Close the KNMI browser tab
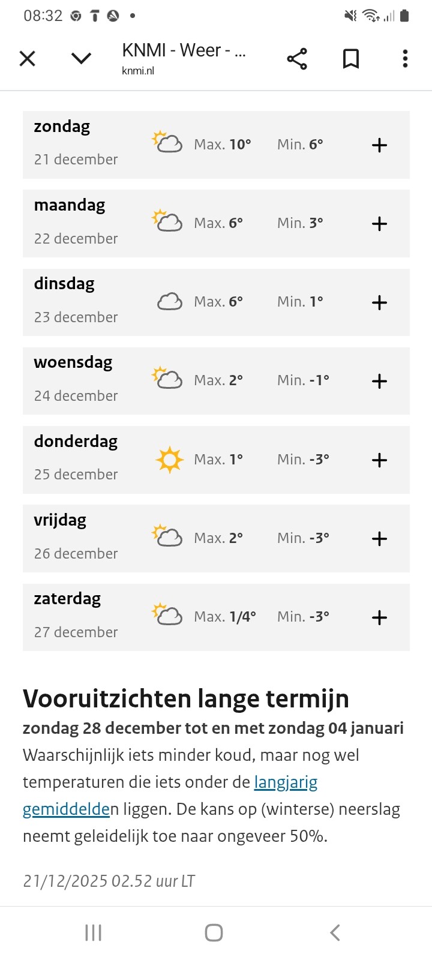The width and height of the screenshot is (432, 960). coord(28,59)
